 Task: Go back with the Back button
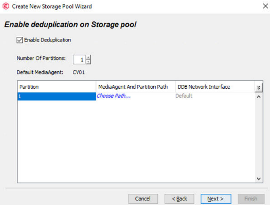(179, 199)
